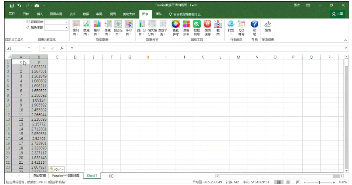The height and width of the screenshot is (185, 352).
Task: Toggle the page layout view button
Action: coord(288,182)
